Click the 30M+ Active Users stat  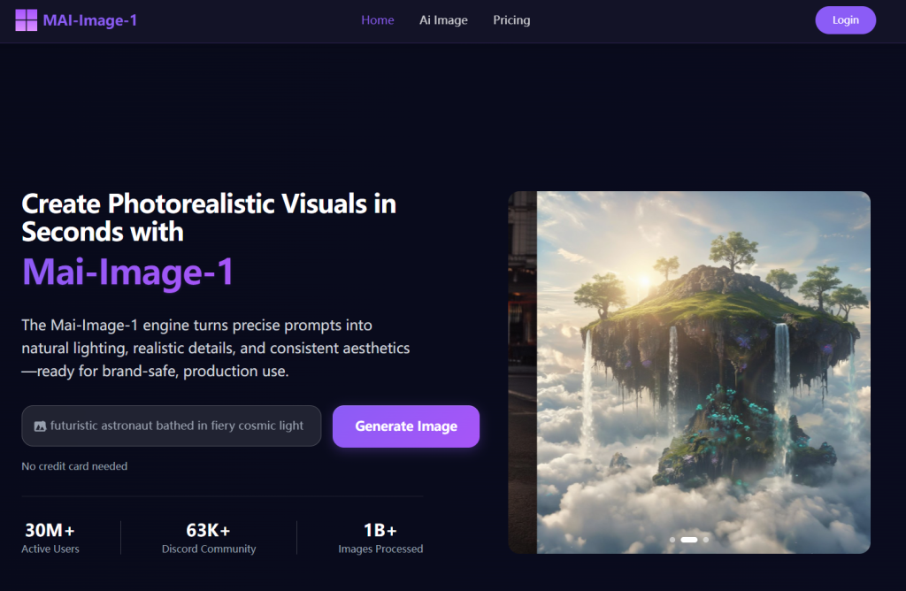[x=50, y=536]
